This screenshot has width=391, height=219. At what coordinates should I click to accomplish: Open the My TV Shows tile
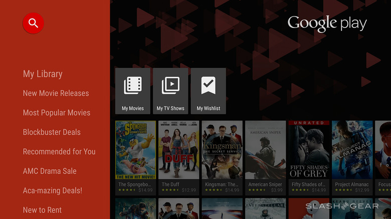click(x=170, y=91)
